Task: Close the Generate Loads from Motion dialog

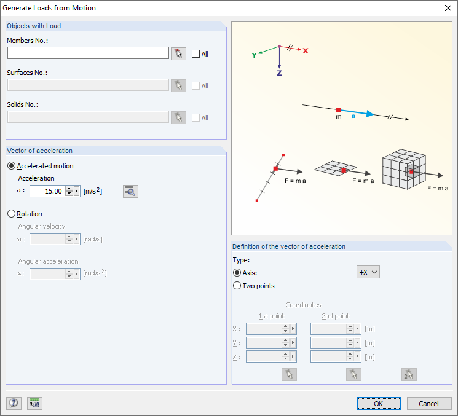Action: [x=447, y=8]
